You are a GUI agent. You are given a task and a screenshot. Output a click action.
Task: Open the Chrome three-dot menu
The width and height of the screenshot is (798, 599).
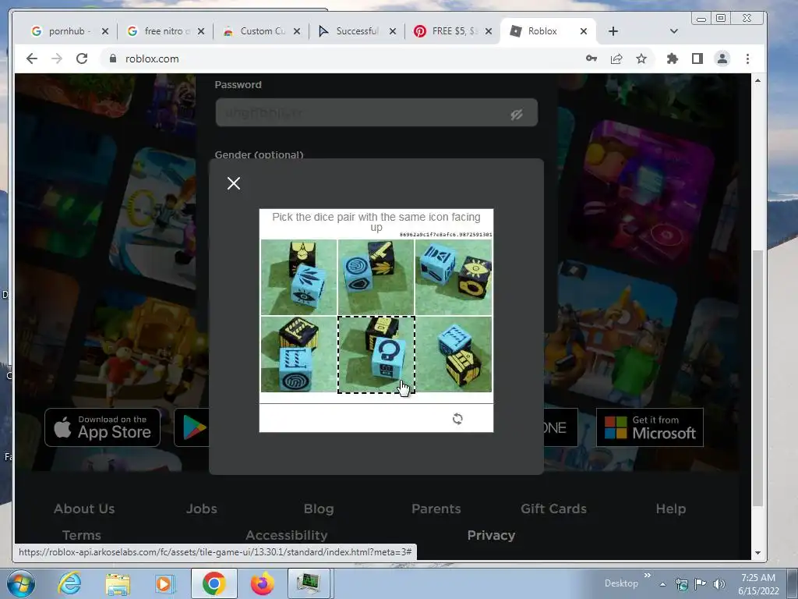[747, 58]
